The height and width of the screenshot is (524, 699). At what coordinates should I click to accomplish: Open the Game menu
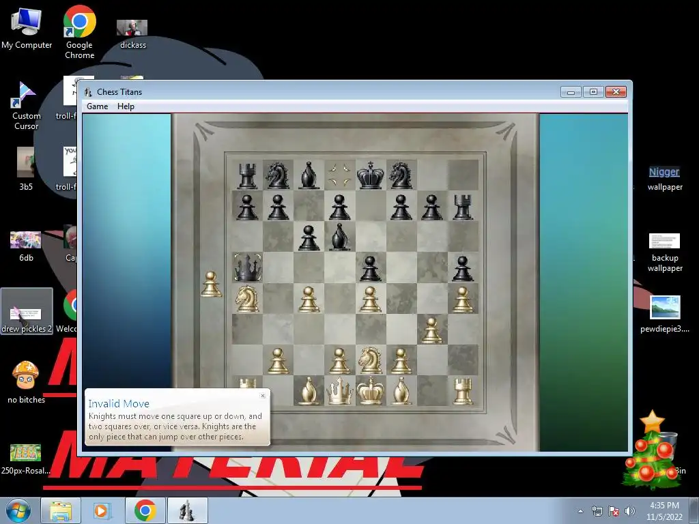97,106
